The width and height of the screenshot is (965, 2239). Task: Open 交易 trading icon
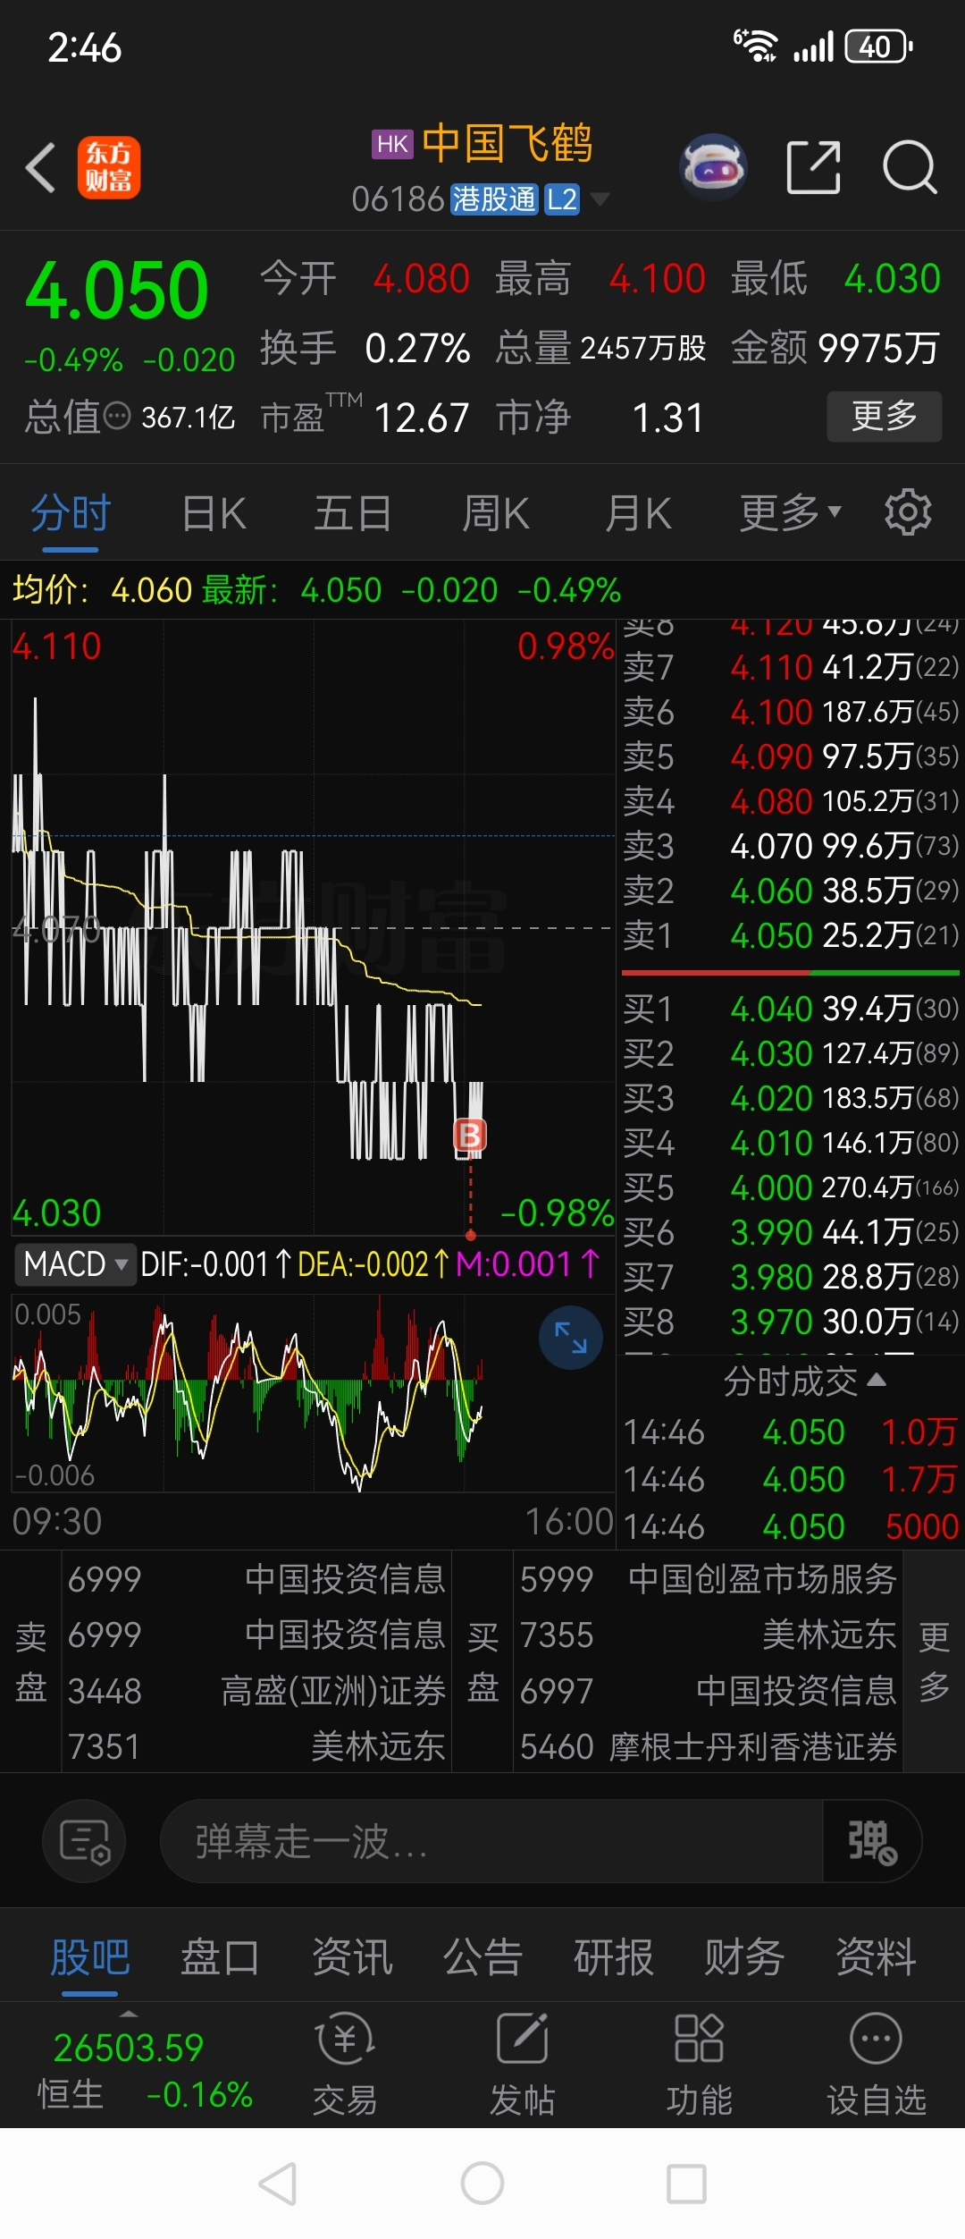click(x=345, y=2064)
